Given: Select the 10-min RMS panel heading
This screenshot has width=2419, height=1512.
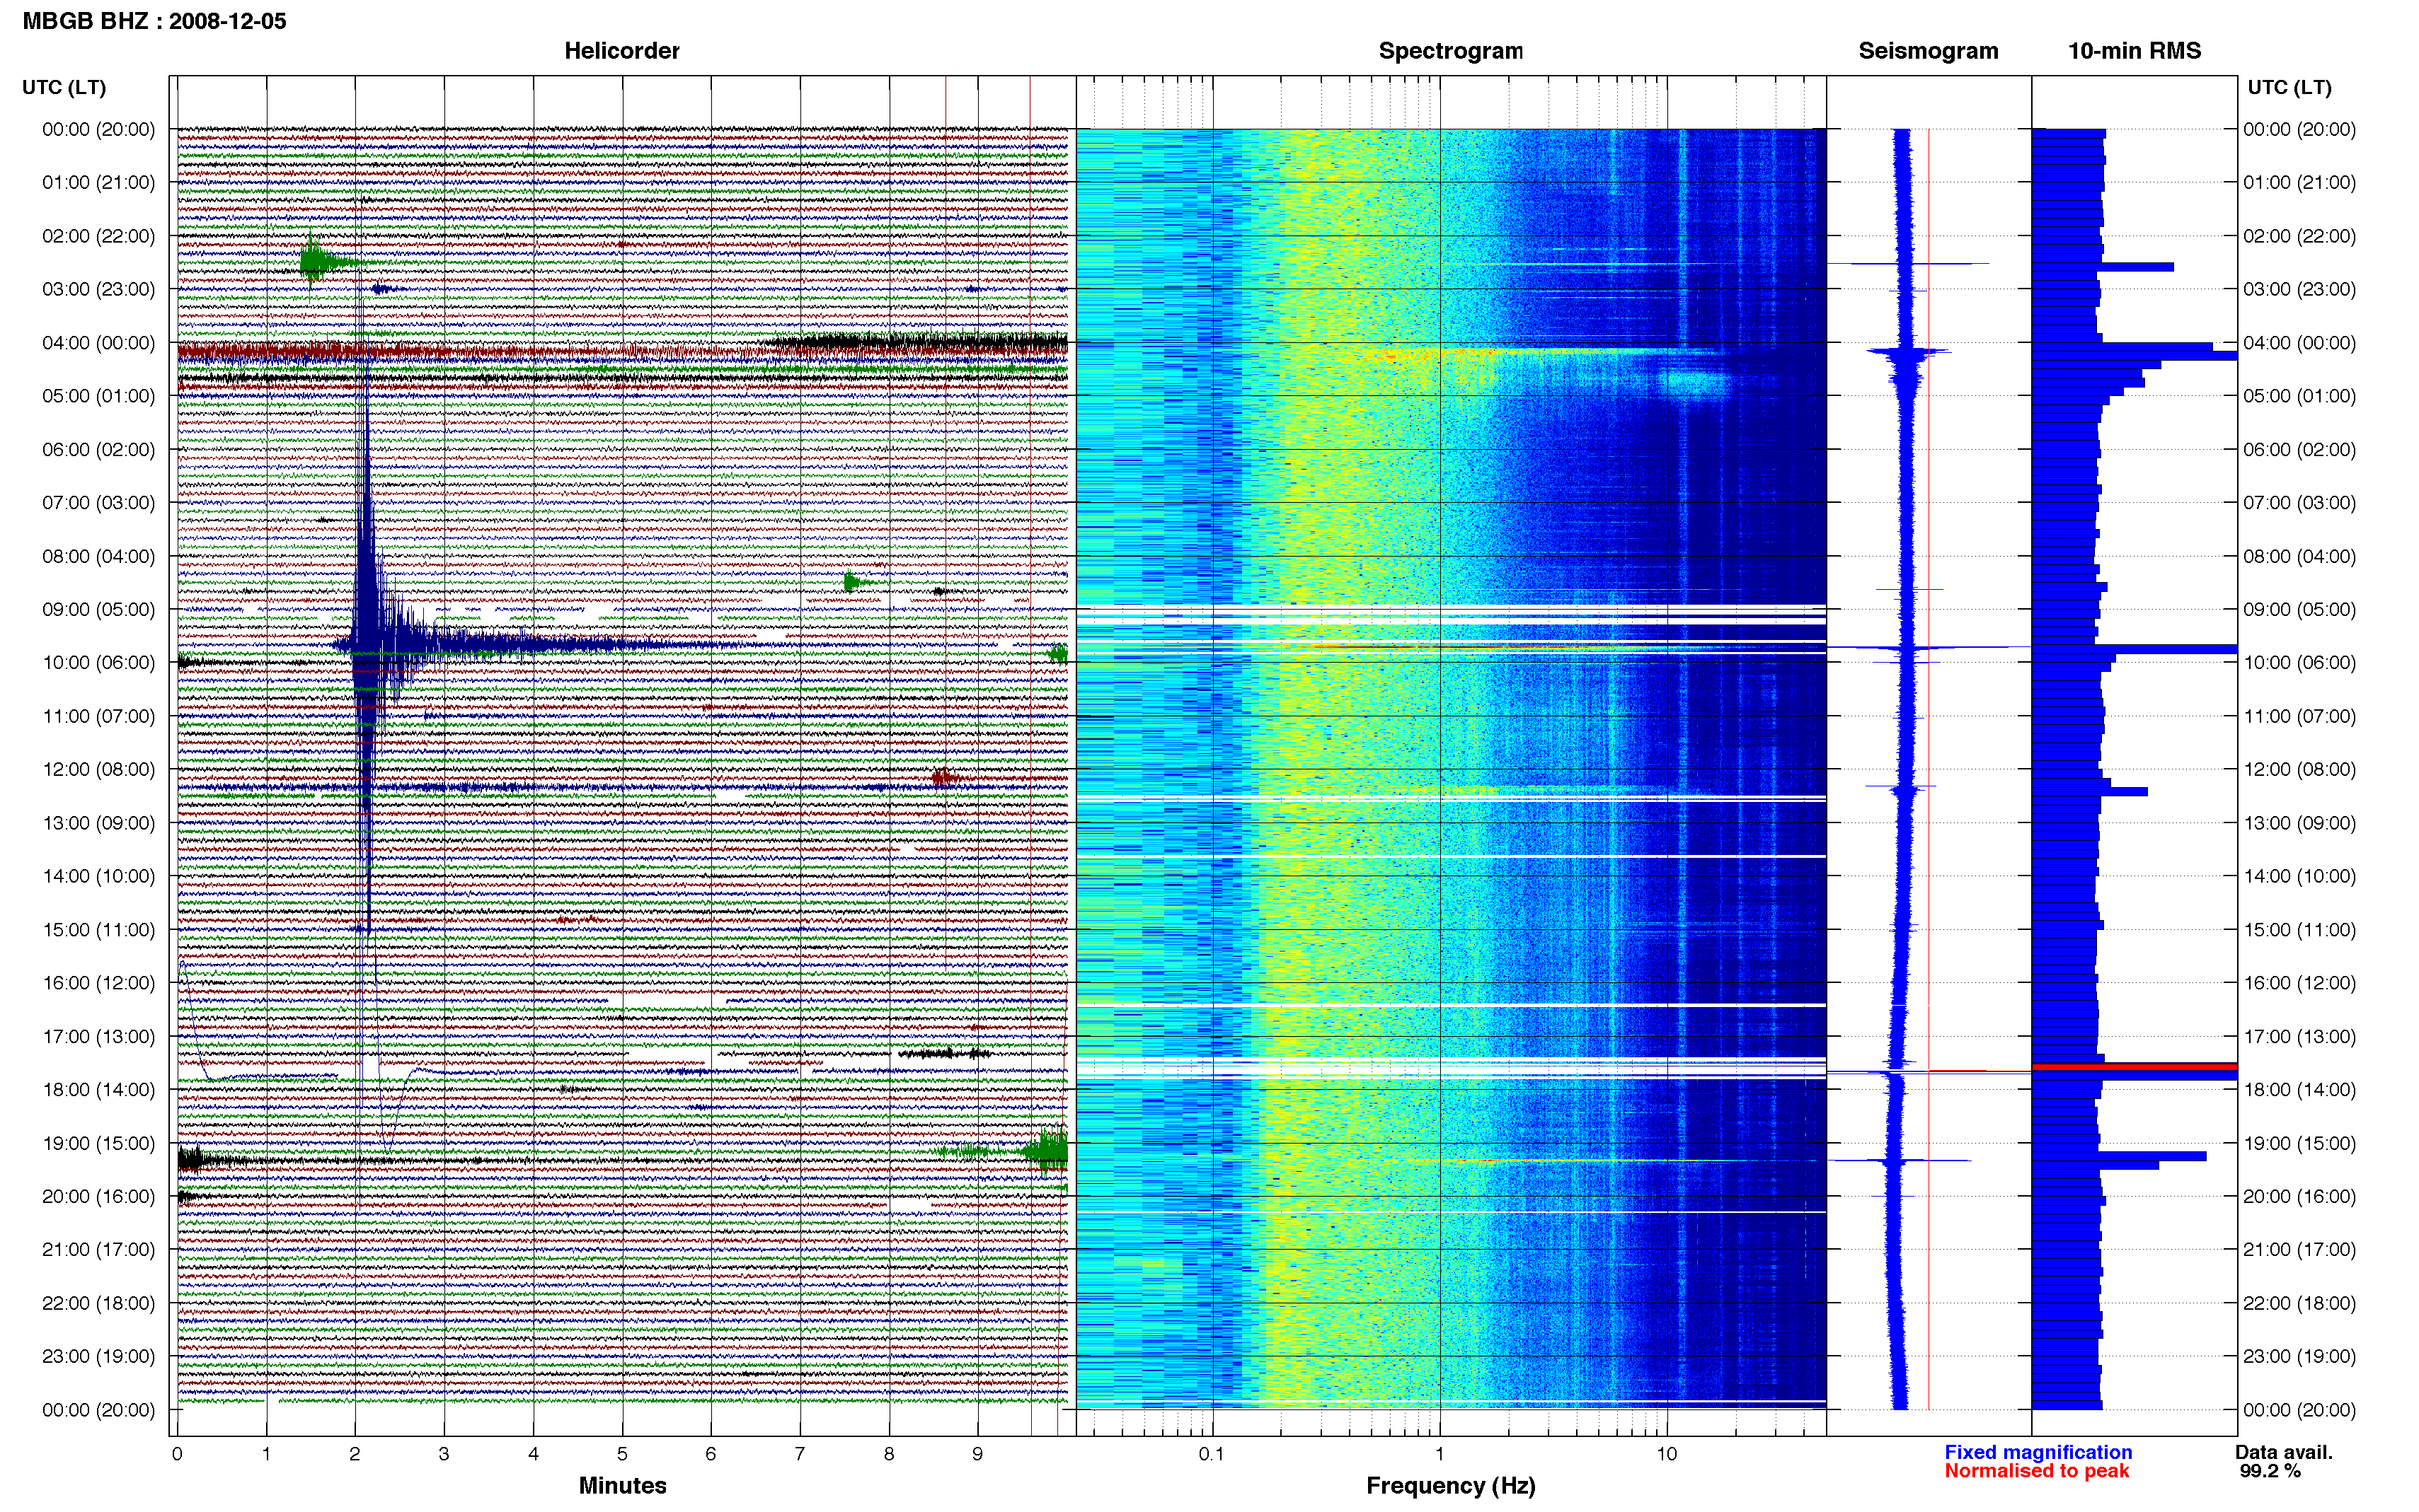Looking at the screenshot, I should point(2134,51).
